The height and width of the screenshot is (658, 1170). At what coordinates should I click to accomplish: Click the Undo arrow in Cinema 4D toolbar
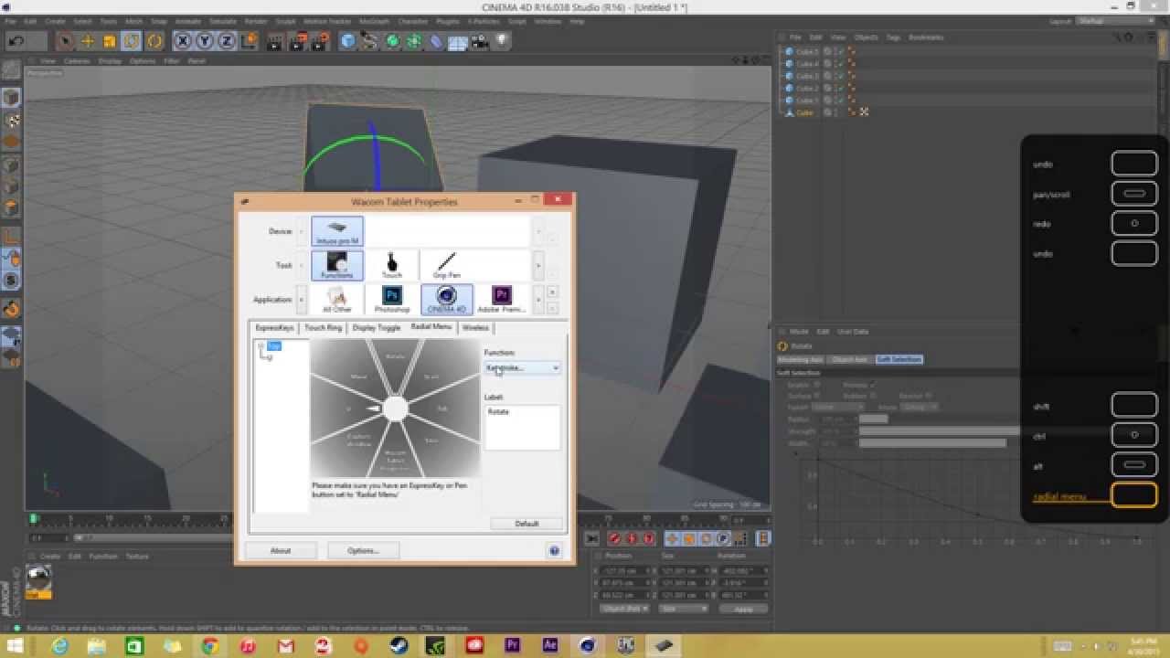tap(16, 41)
